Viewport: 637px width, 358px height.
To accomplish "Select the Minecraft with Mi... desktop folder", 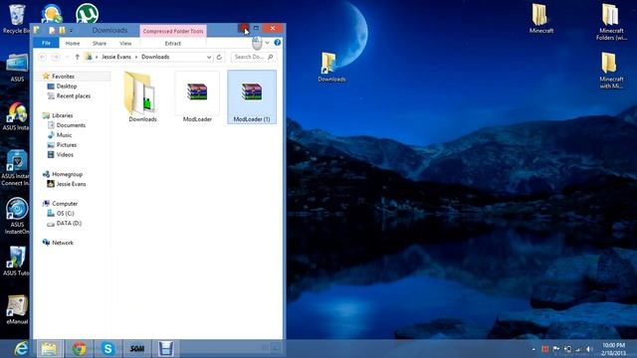I will tap(610, 71).
